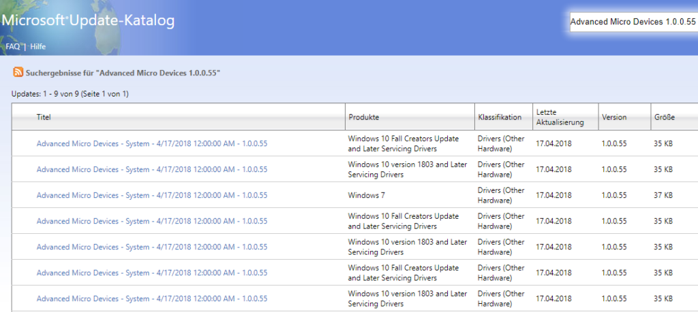Click version 1.0.0.55 in Windows 7 row

pos(614,195)
